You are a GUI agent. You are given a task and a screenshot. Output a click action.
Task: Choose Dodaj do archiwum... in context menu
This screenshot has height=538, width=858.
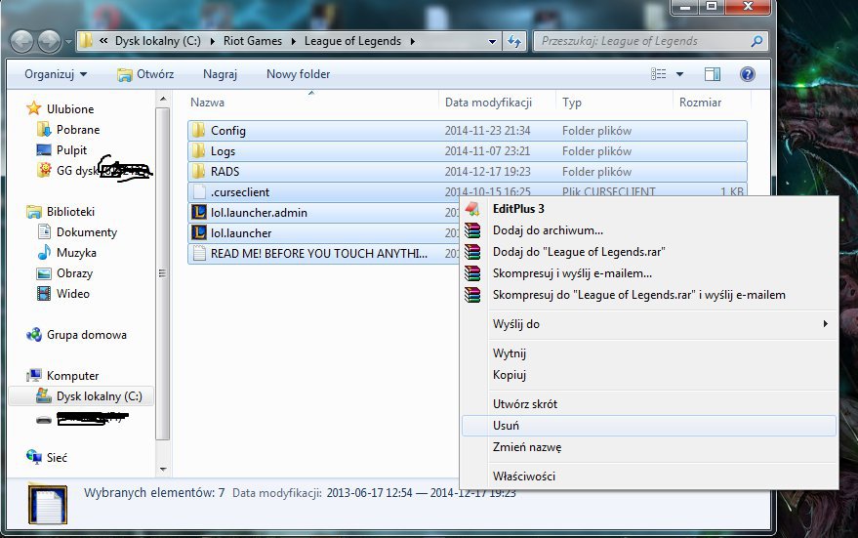[649, 230]
